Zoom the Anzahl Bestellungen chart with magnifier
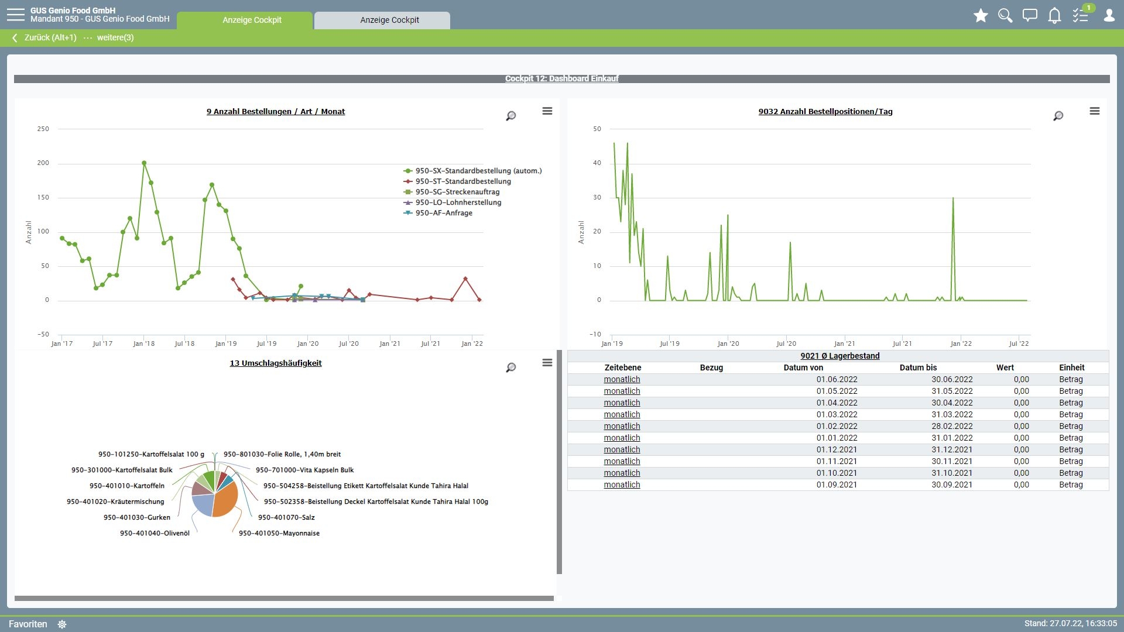Viewport: 1124px width, 632px height. 511,116
